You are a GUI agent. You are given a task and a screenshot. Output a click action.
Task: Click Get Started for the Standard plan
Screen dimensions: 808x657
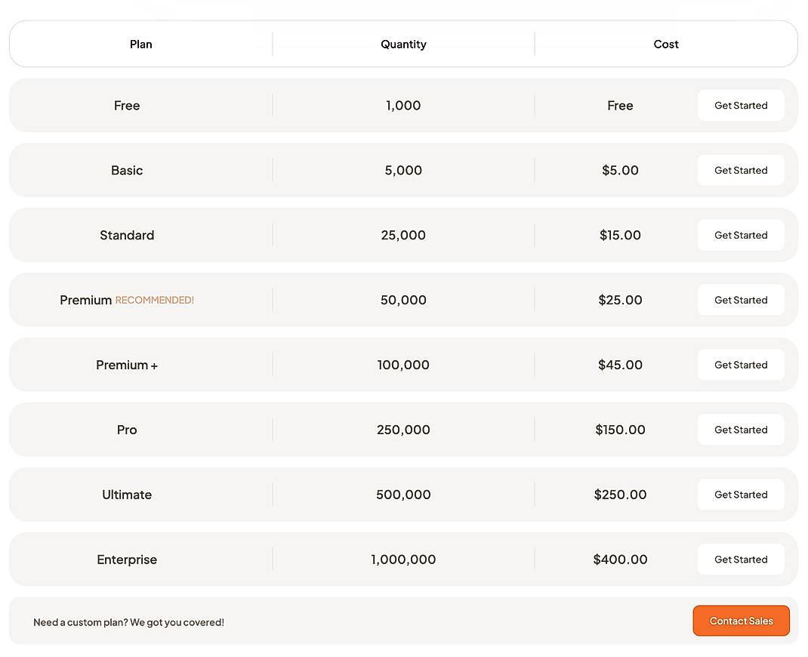point(741,235)
